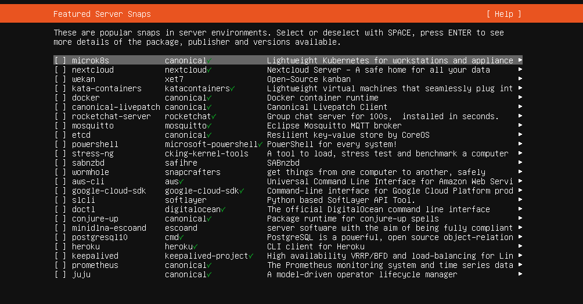Open the Help menu

click(x=504, y=14)
